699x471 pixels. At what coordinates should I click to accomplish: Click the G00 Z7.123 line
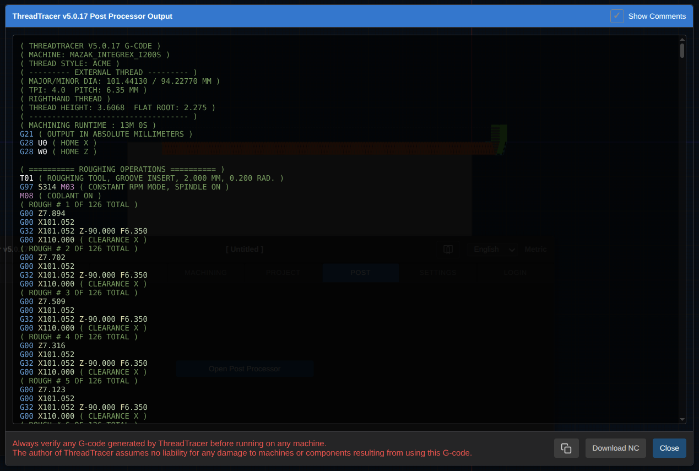[x=42, y=389]
